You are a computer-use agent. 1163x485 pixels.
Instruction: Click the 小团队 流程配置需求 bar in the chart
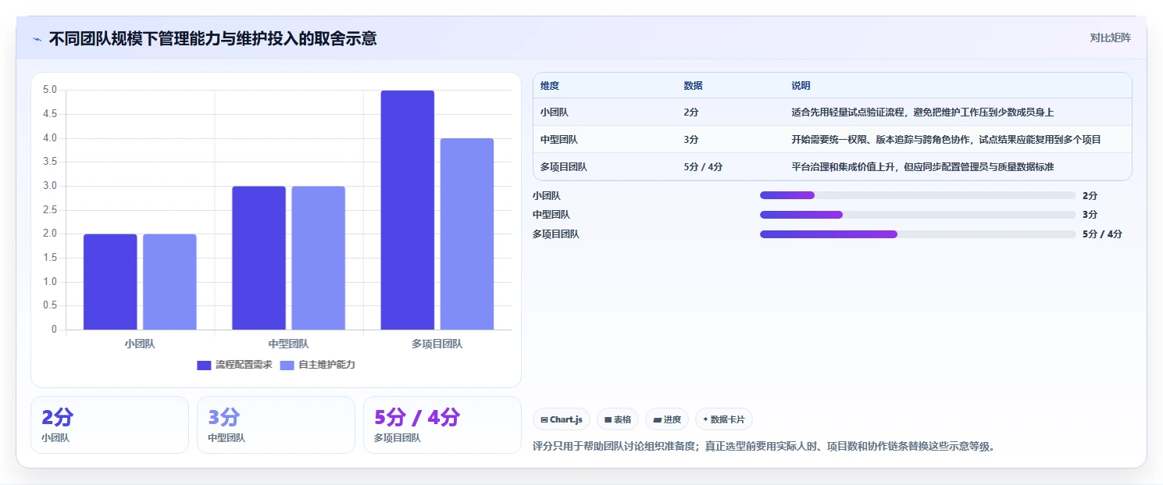[110, 282]
